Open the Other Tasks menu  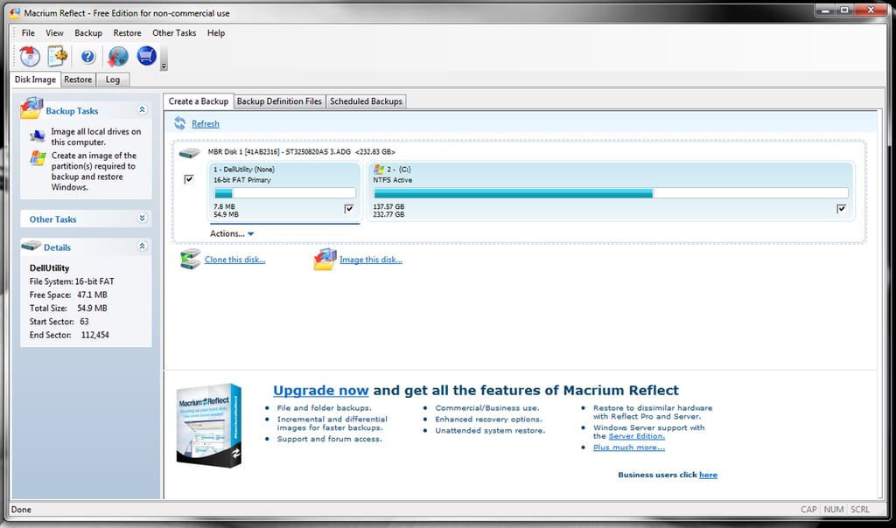(174, 33)
